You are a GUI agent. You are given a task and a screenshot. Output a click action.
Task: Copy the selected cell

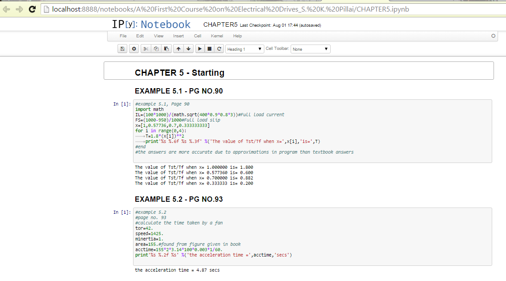coord(156,49)
